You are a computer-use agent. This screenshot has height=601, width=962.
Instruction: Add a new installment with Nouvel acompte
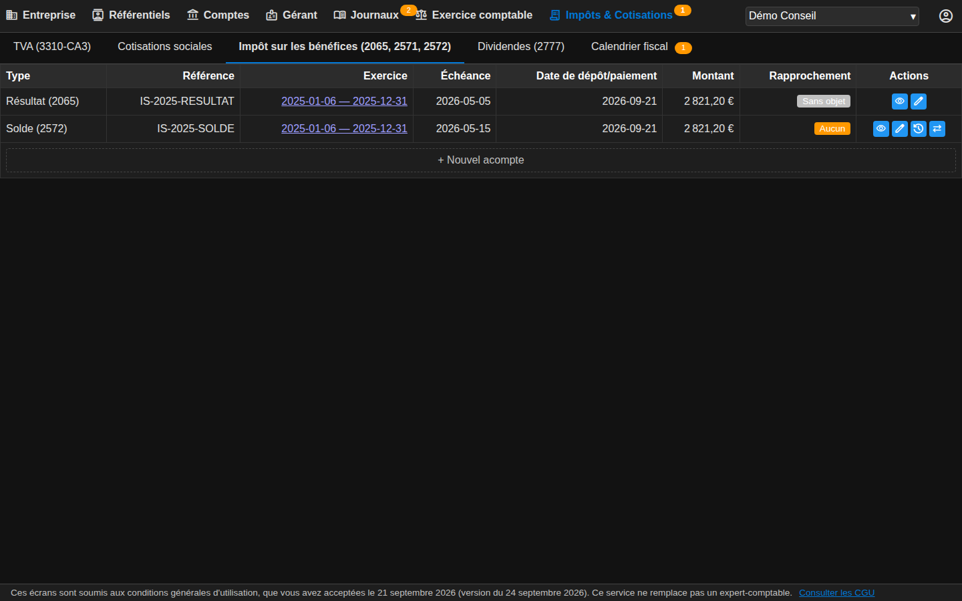(x=481, y=160)
